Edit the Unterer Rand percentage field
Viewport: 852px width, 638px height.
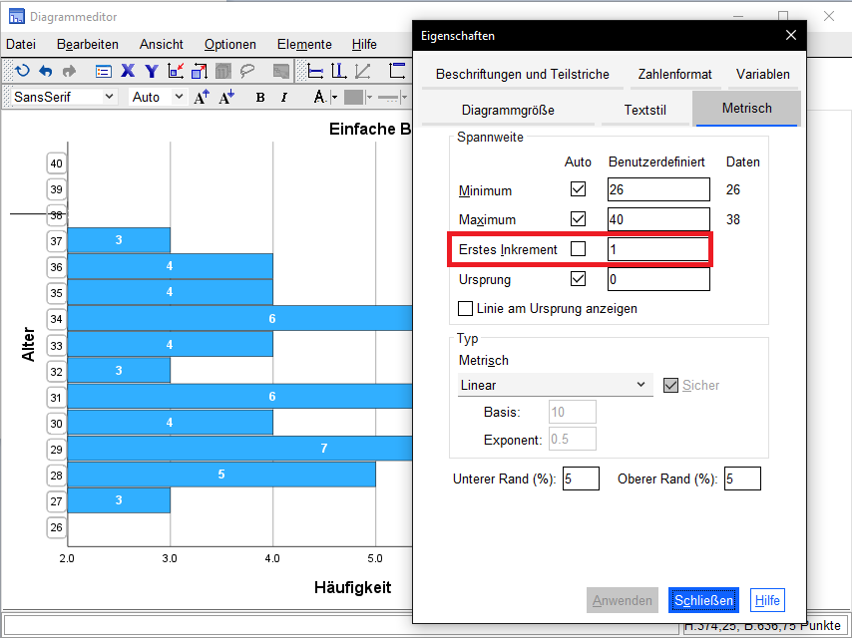click(x=581, y=478)
